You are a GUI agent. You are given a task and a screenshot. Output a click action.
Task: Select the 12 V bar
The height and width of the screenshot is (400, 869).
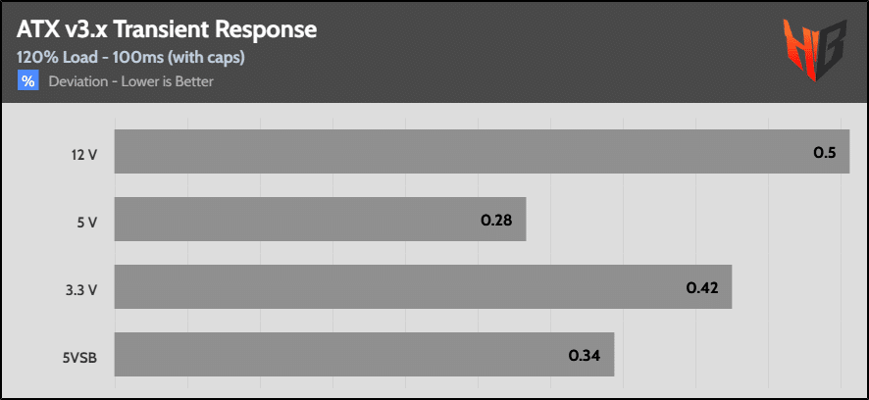(x=483, y=151)
